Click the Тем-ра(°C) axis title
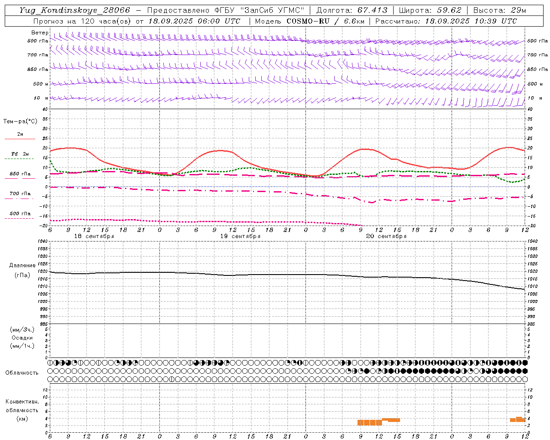This screenshot has width=550, height=440. tap(20, 122)
